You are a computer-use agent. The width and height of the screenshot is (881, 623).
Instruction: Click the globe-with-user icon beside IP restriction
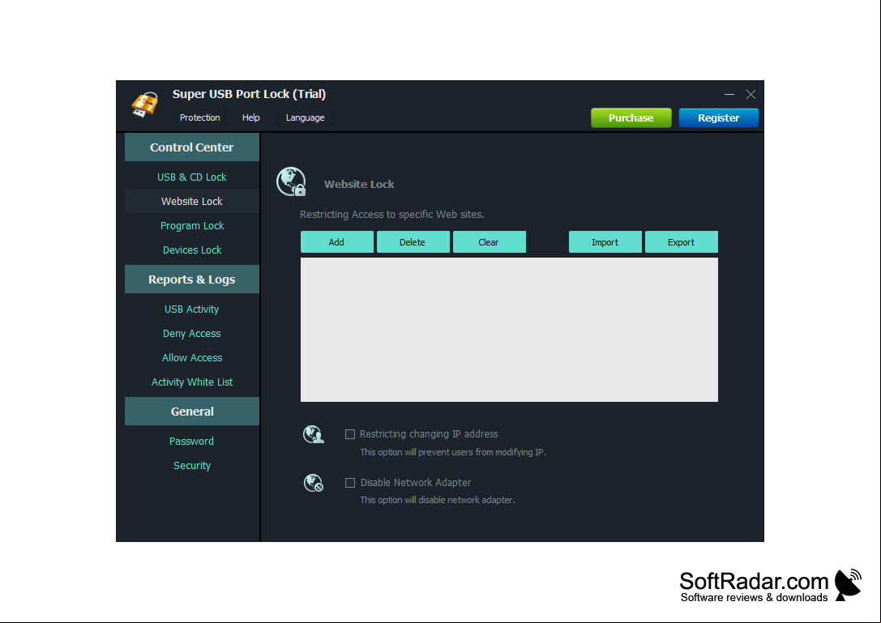(314, 434)
